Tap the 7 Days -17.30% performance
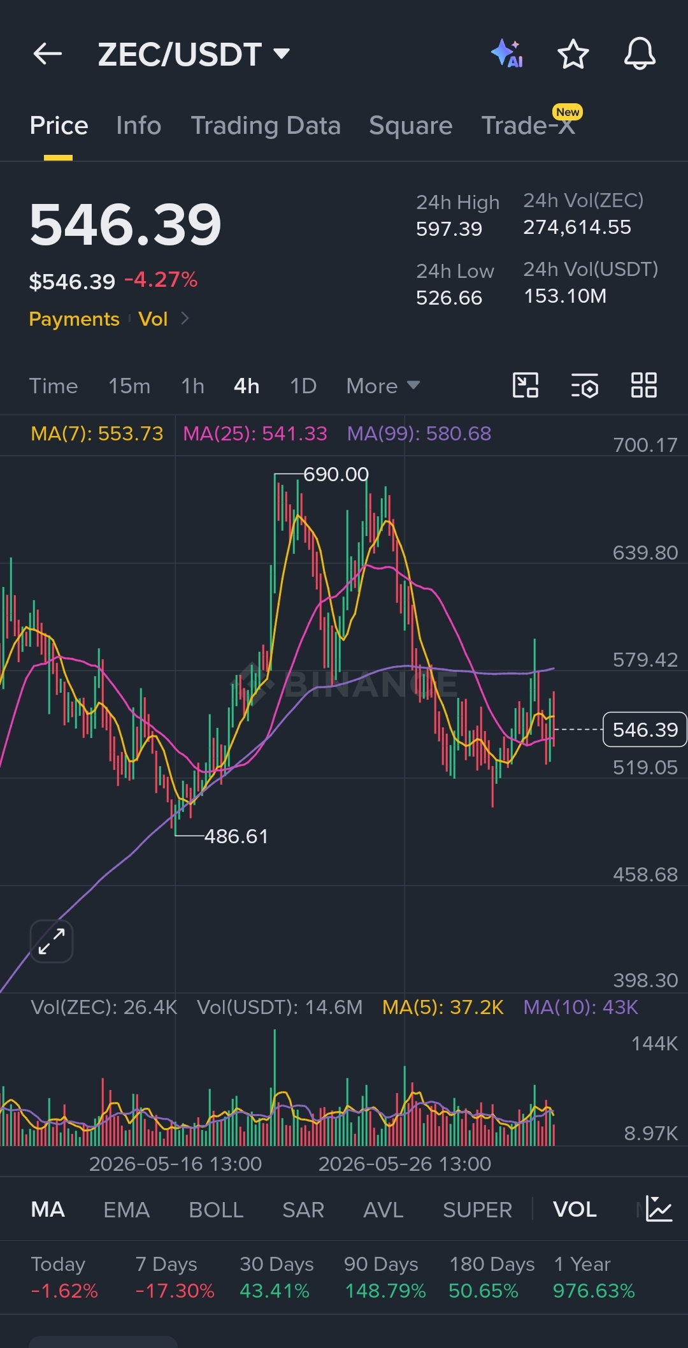The image size is (688, 1348). (x=175, y=1278)
